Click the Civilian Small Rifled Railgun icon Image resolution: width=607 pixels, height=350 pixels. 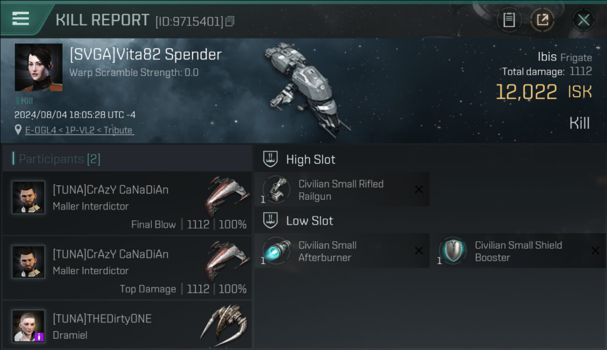(276, 189)
